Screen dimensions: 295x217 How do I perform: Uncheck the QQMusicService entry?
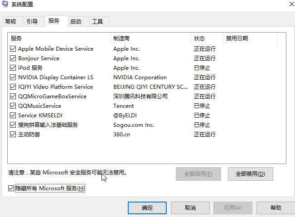(13, 106)
